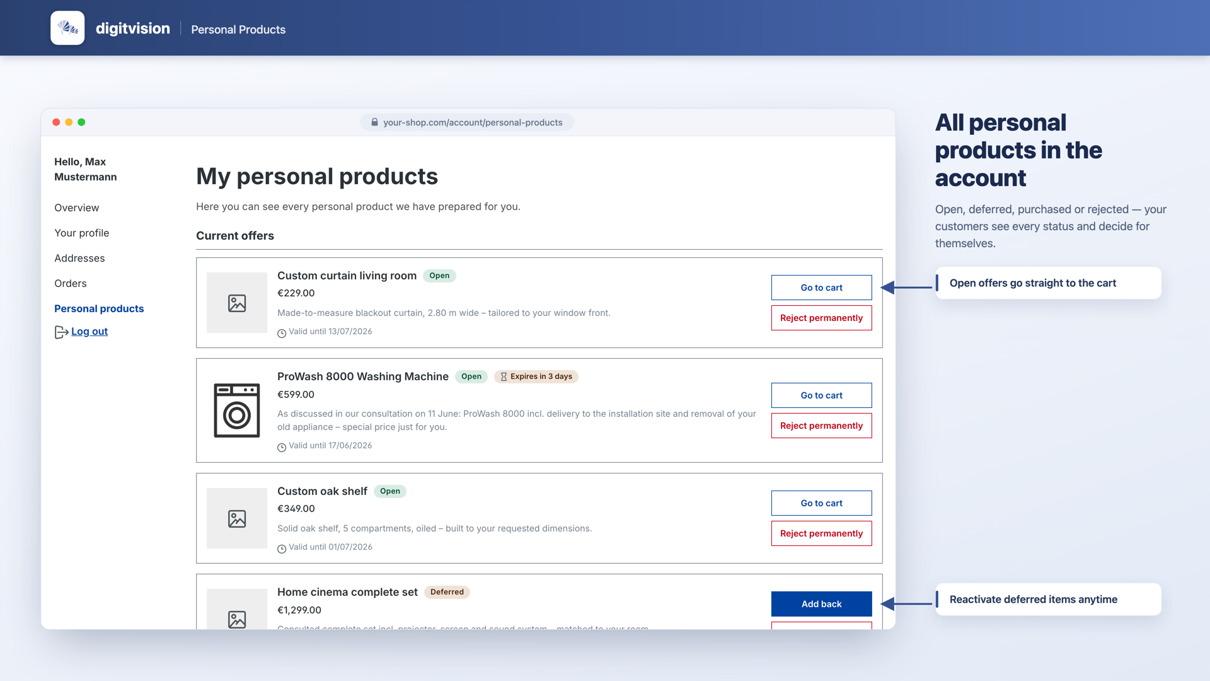Screen dimensions: 1210x681
Task: Go to cart for Custom curtain
Action: coord(821,288)
